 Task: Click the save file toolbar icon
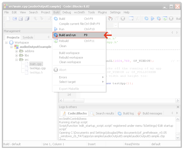tap(21, 18)
